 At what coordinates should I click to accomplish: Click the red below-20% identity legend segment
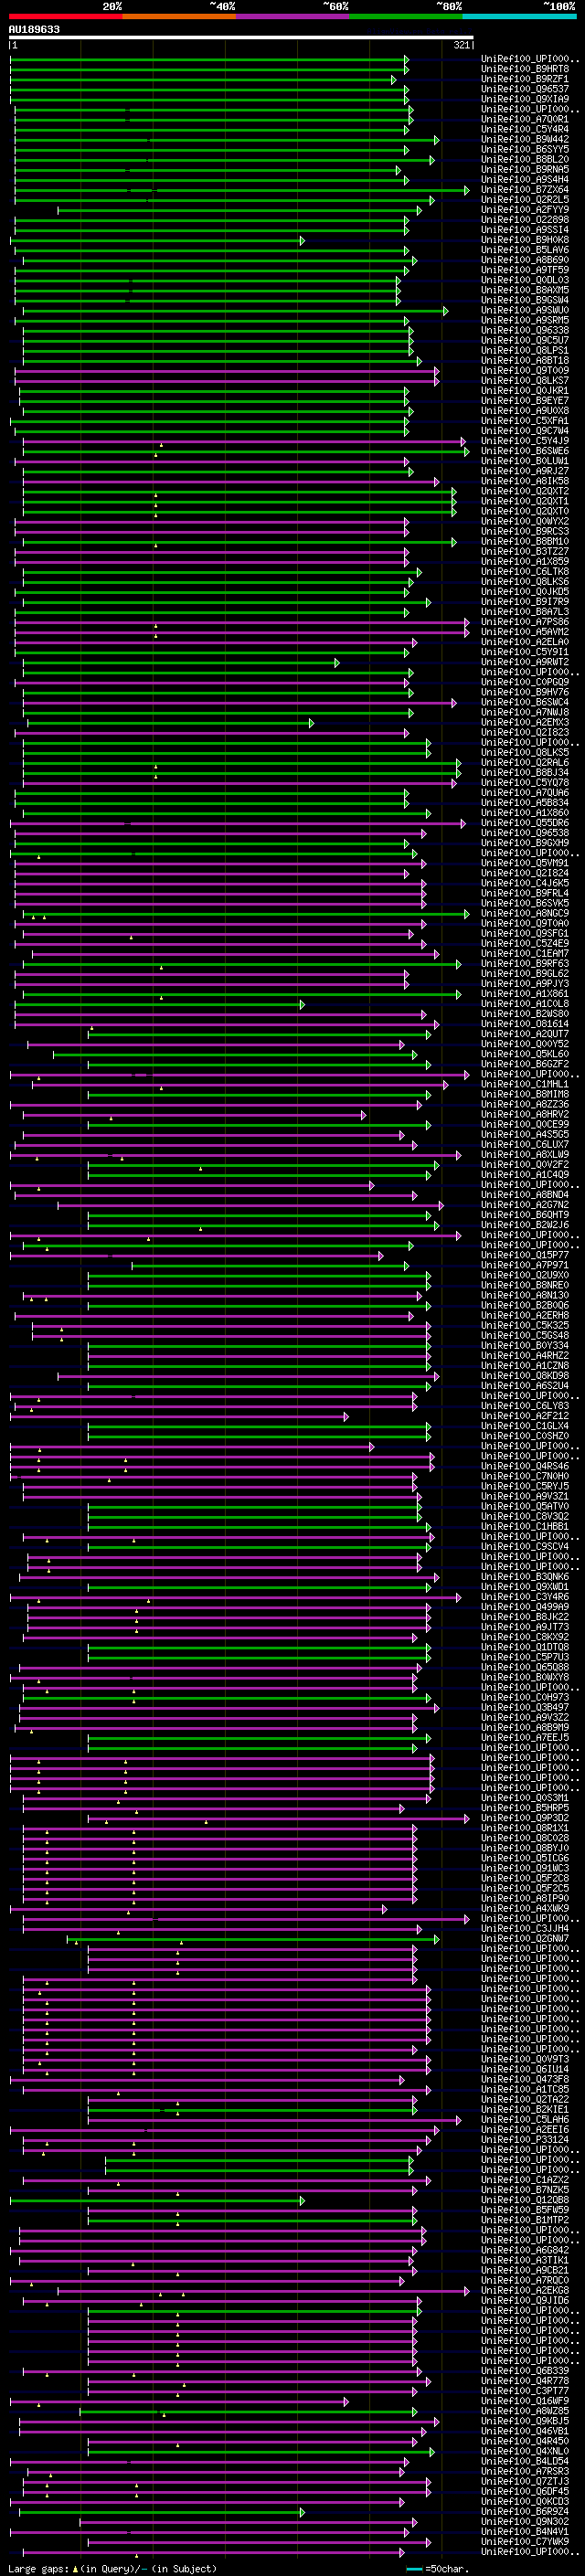tap(65, 16)
